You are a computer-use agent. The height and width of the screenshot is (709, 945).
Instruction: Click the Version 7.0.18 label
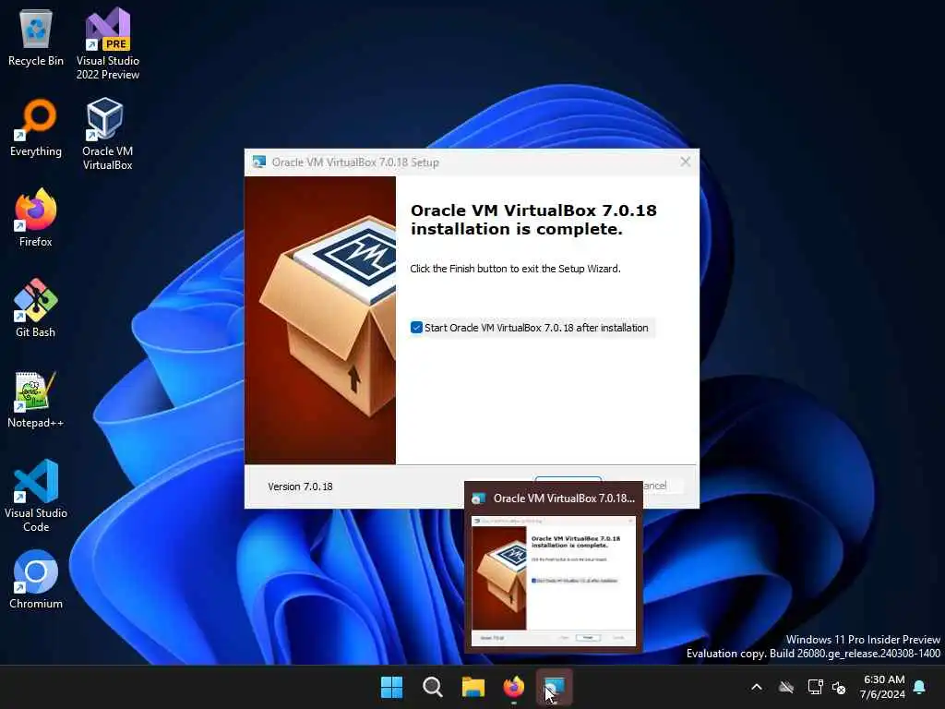(300, 487)
